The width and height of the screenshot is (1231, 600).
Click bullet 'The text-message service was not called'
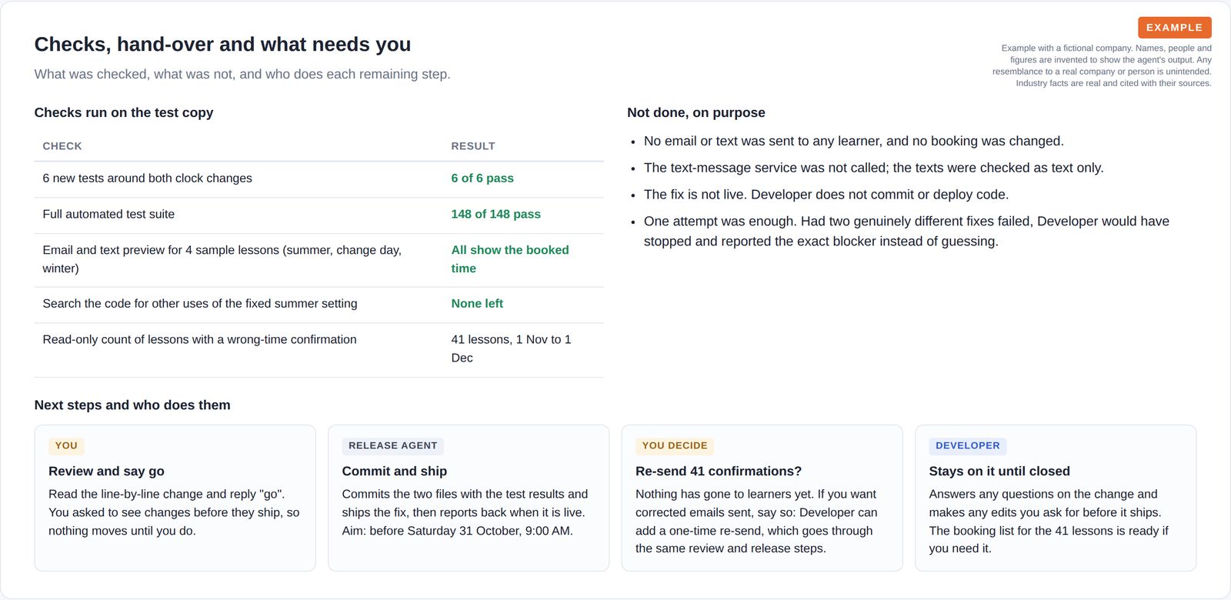[873, 168]
